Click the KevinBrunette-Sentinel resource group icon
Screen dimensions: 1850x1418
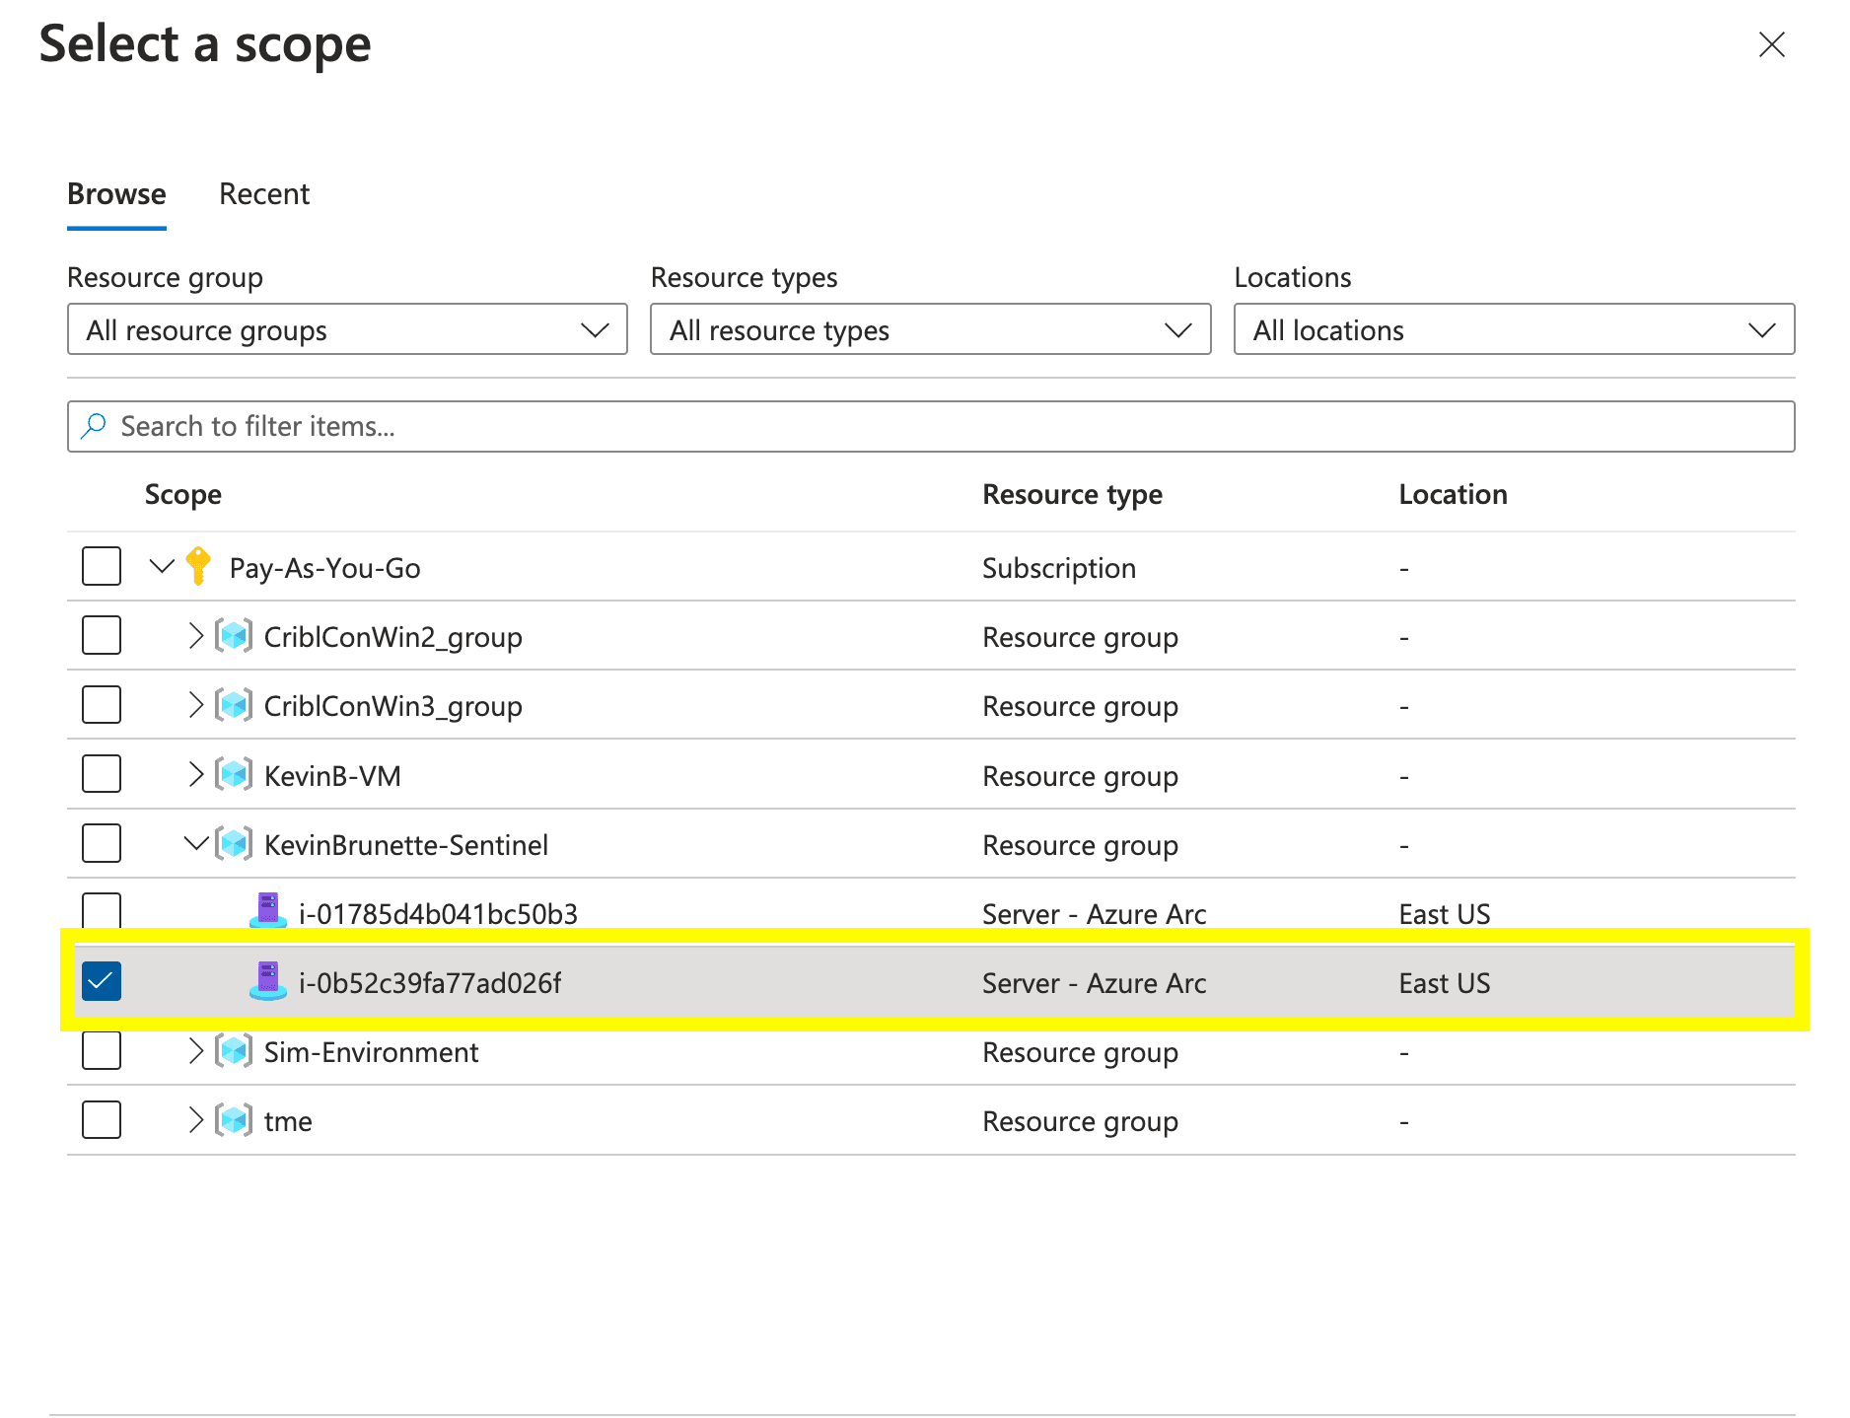(234, 844)
